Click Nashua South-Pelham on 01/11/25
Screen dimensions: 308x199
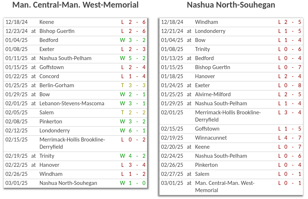point(65,58)
